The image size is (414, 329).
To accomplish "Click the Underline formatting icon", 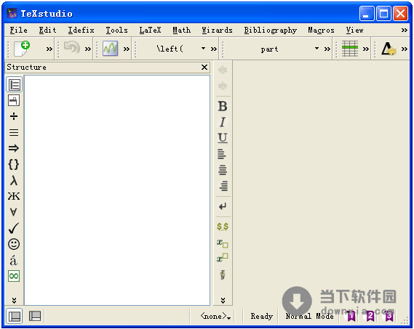I will point(223,138).
